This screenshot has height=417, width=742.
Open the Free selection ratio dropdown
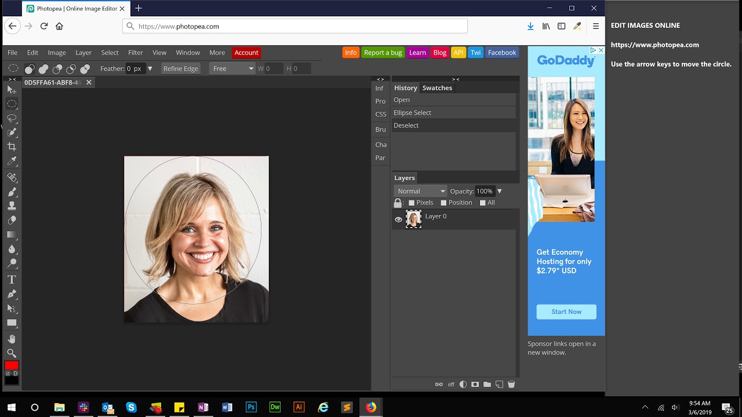[232, 68]
